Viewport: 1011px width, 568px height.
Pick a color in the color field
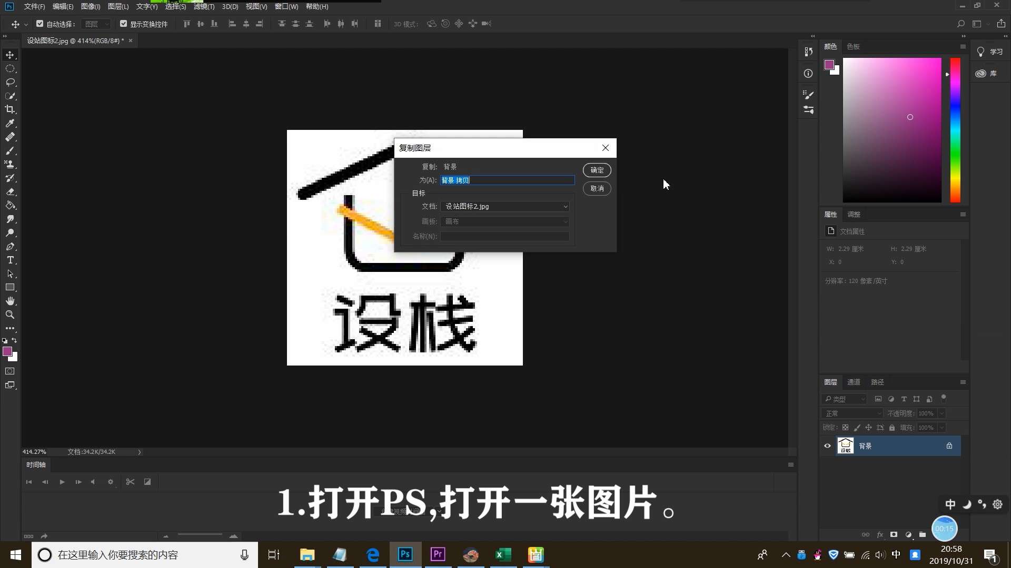[892, 130]
